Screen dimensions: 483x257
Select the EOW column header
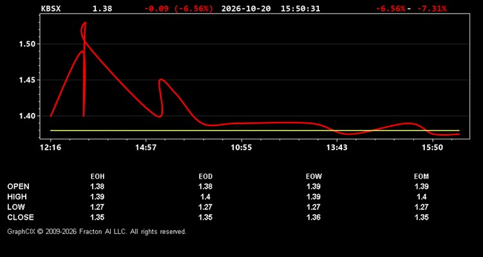[x=314, y=177]
